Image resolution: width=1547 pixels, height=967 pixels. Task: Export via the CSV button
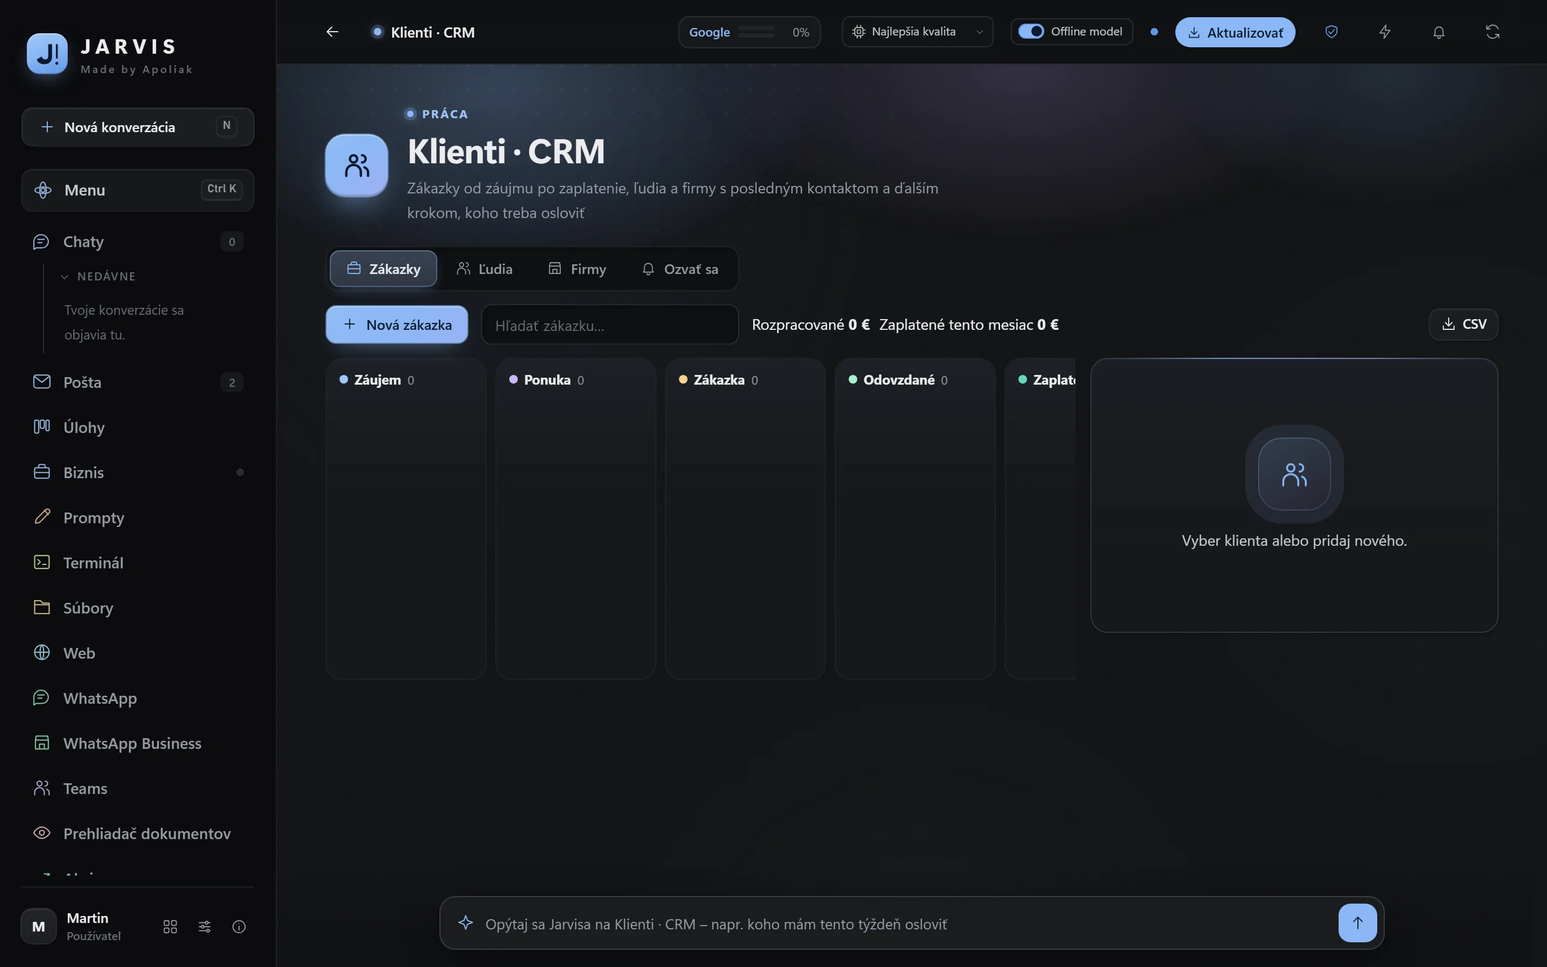(1463, 324)
